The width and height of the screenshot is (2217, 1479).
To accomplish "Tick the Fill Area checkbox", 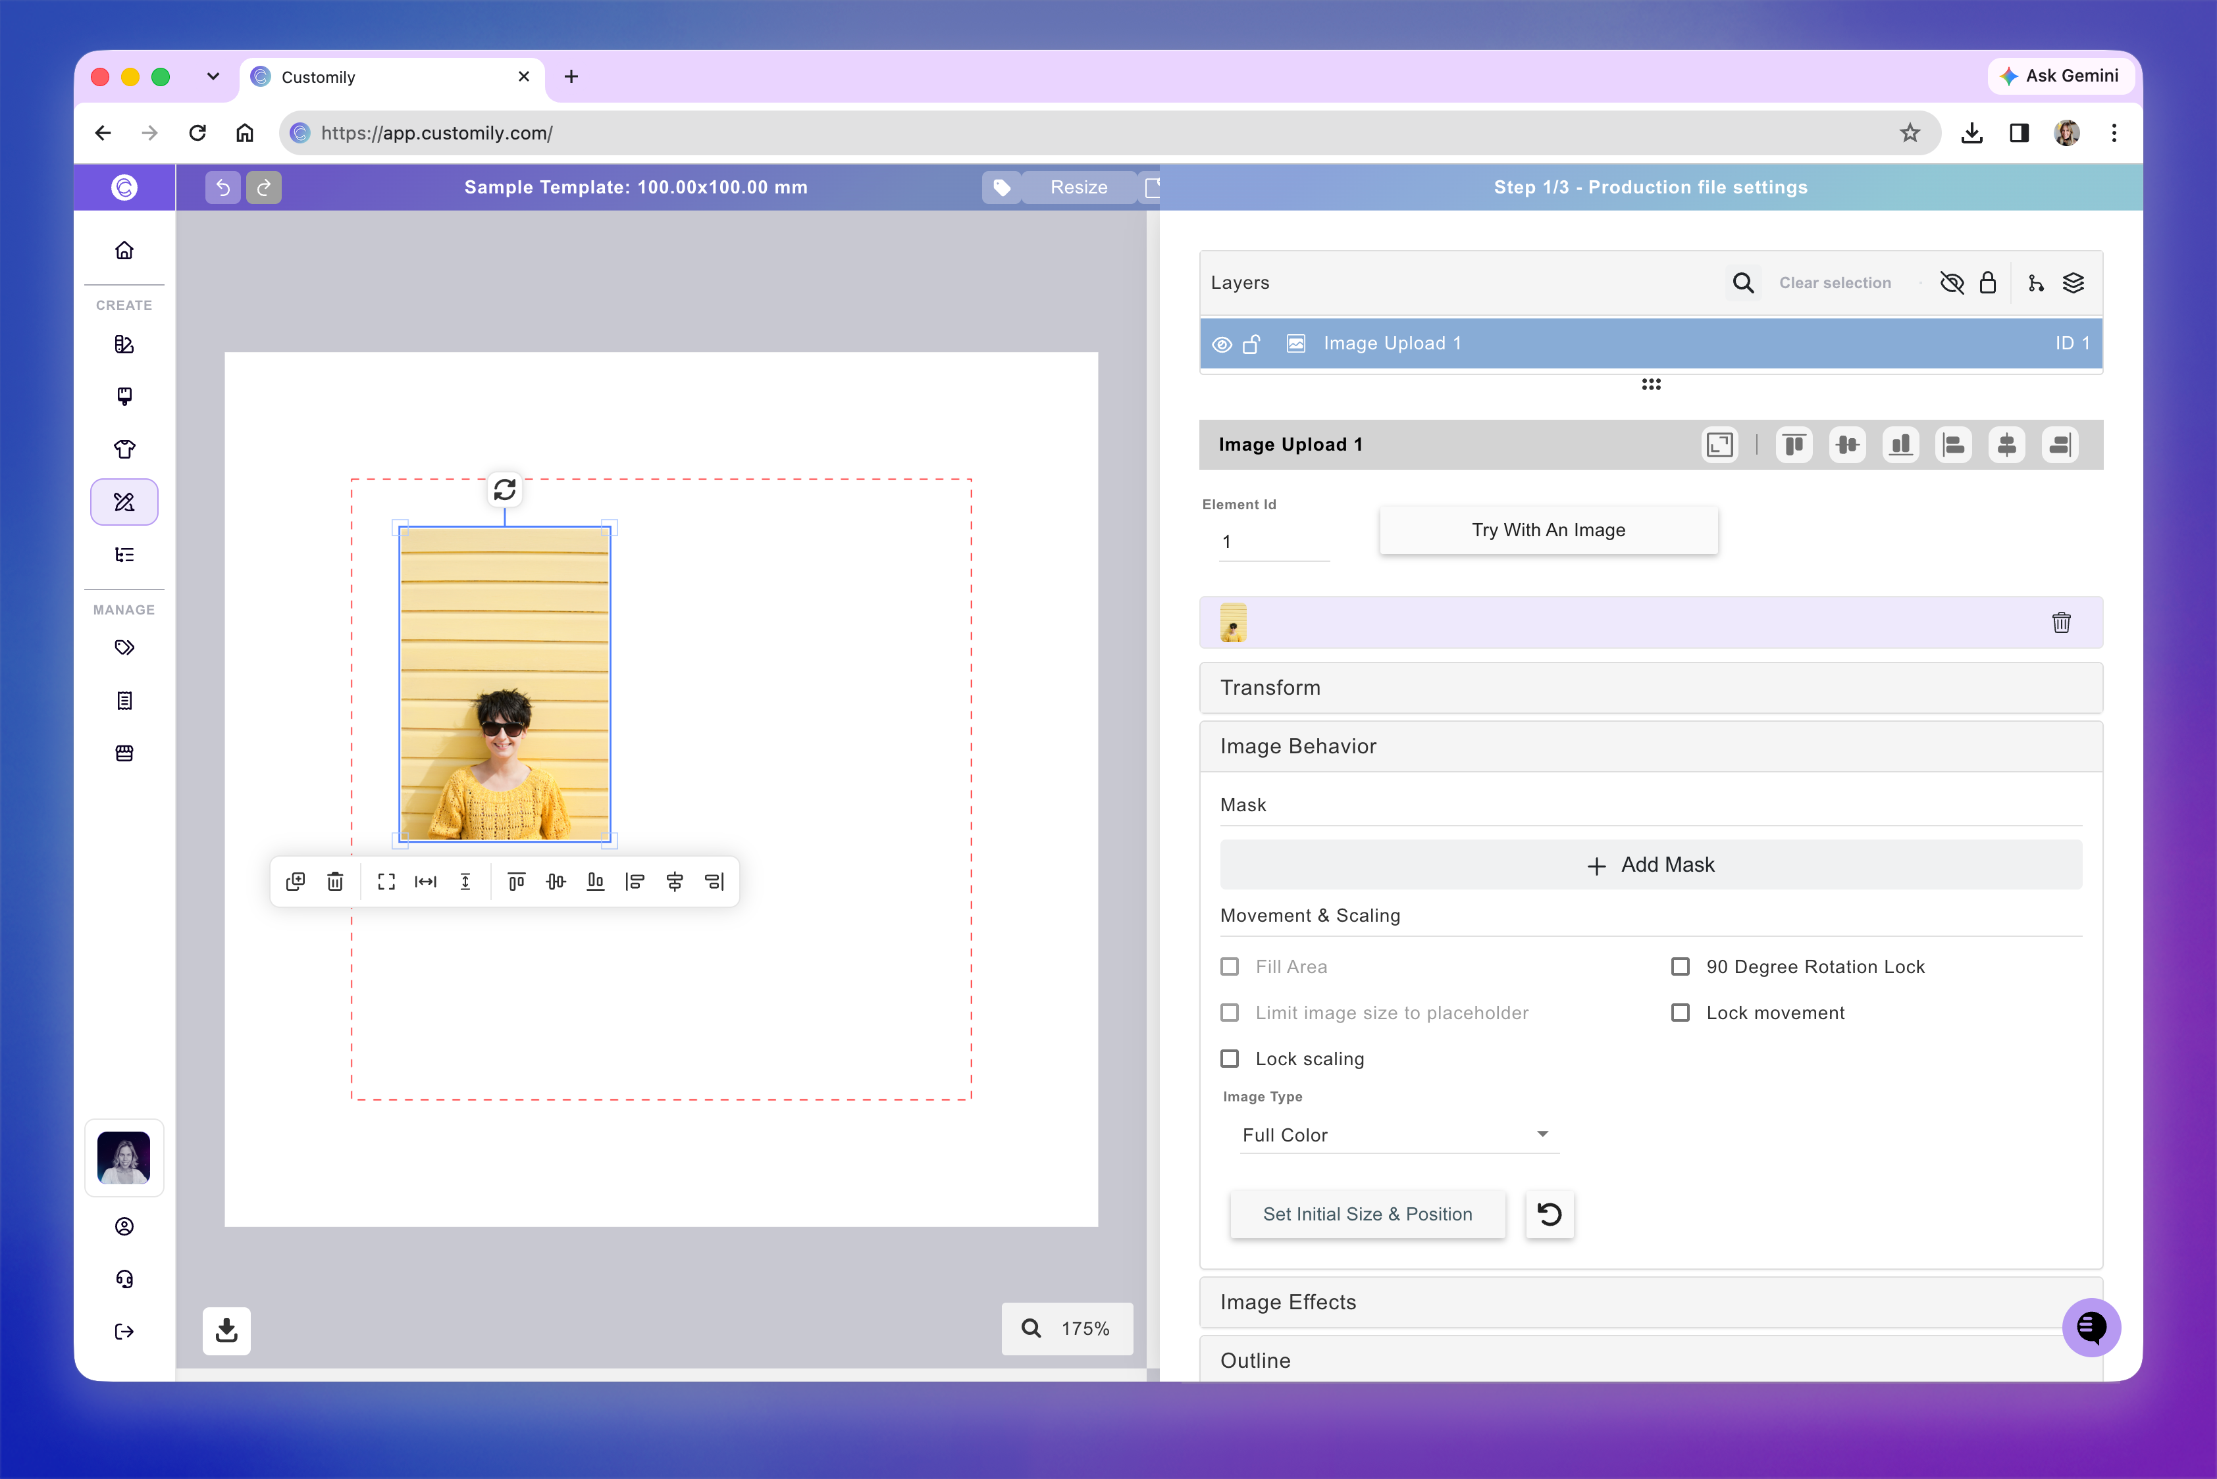I will pyautogui.click(x=1230, y=967).
